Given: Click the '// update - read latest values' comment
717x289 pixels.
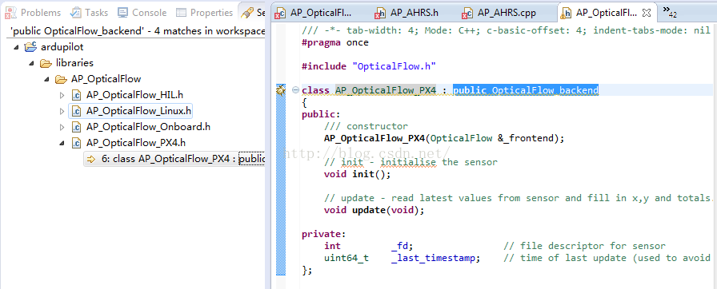Looking at the screenshot, I should (519, 198).
